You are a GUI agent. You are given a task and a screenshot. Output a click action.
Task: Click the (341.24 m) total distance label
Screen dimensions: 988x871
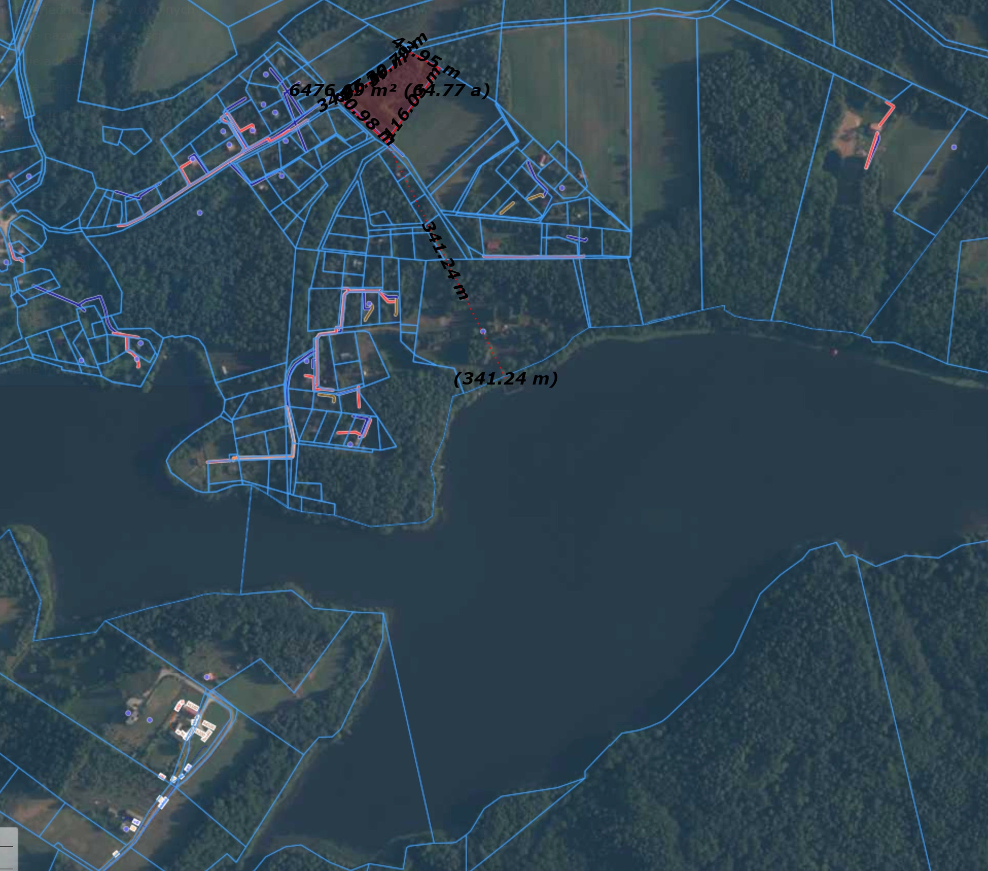coord(505,379)
